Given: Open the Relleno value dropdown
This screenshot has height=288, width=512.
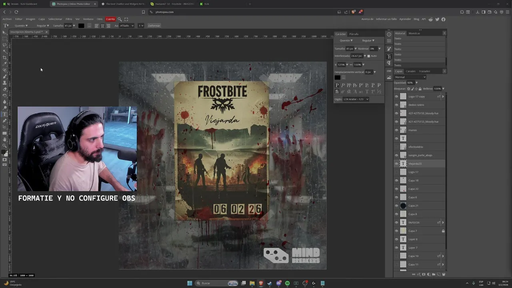Looking at the screenshot, I should [x=443, y=88].
